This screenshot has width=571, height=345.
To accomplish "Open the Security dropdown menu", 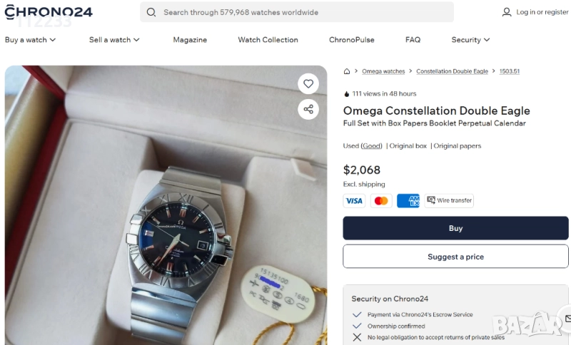I will click(470, 40).
